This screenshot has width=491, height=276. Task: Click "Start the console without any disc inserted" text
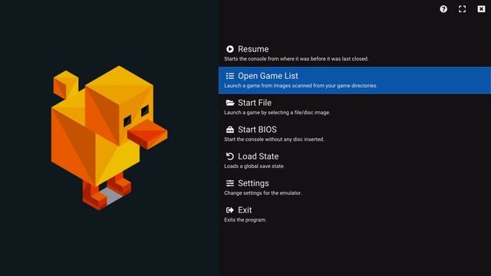pyautogui.click(x=274, y=140)
